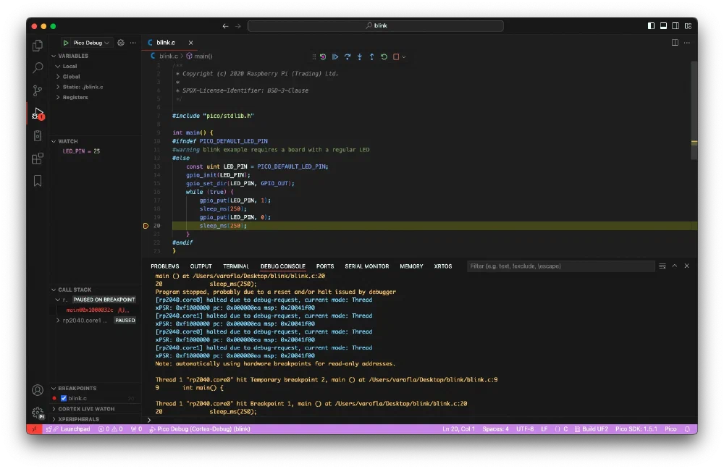This screenshot has width=724, height=469.
Task: Click Build UF2 in the status bar
Action: pos(594,429)
